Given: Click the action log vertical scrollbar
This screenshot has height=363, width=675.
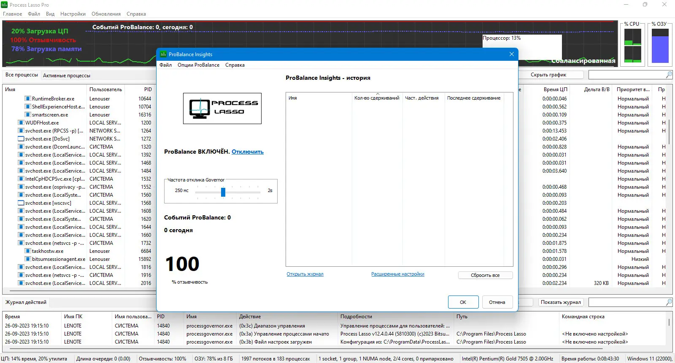Looking at the screenshot, I should 669,322.
